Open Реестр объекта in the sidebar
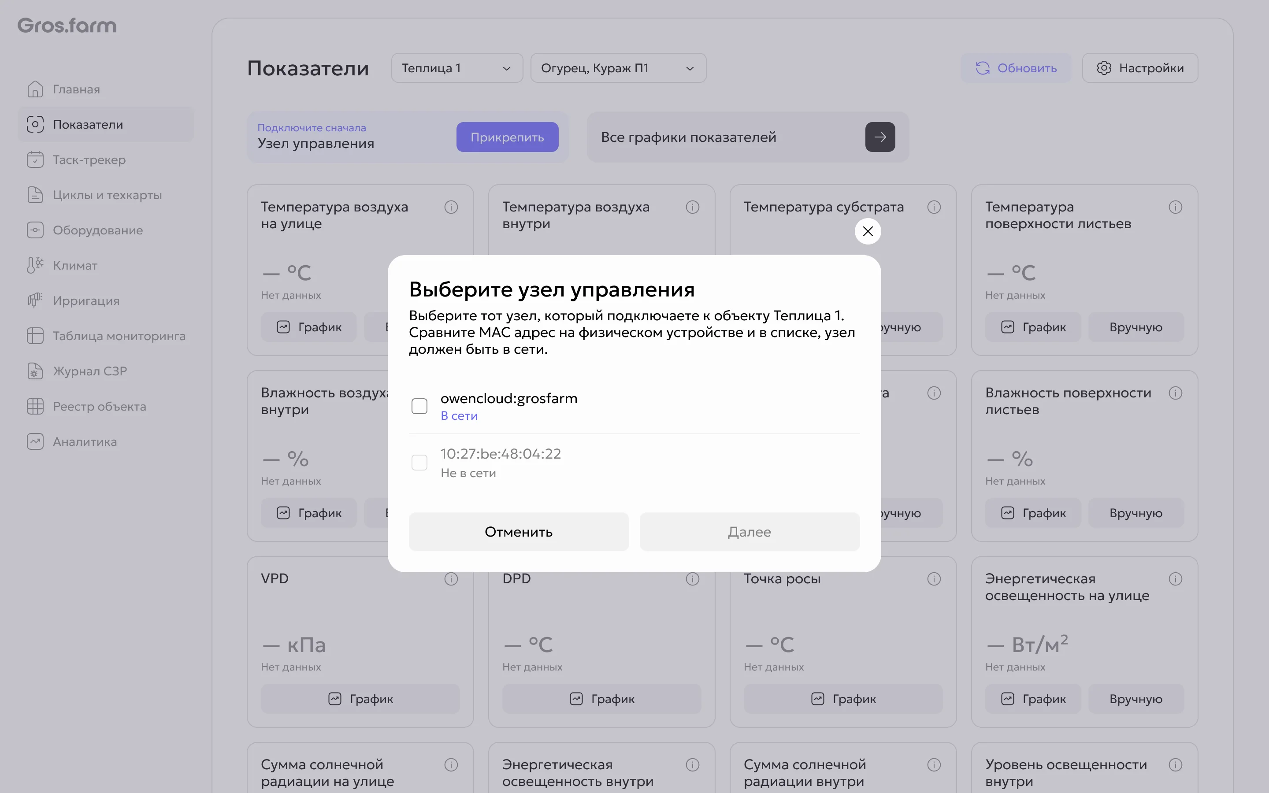Viewport: 1269px width, 793px height. pos(105,406)
